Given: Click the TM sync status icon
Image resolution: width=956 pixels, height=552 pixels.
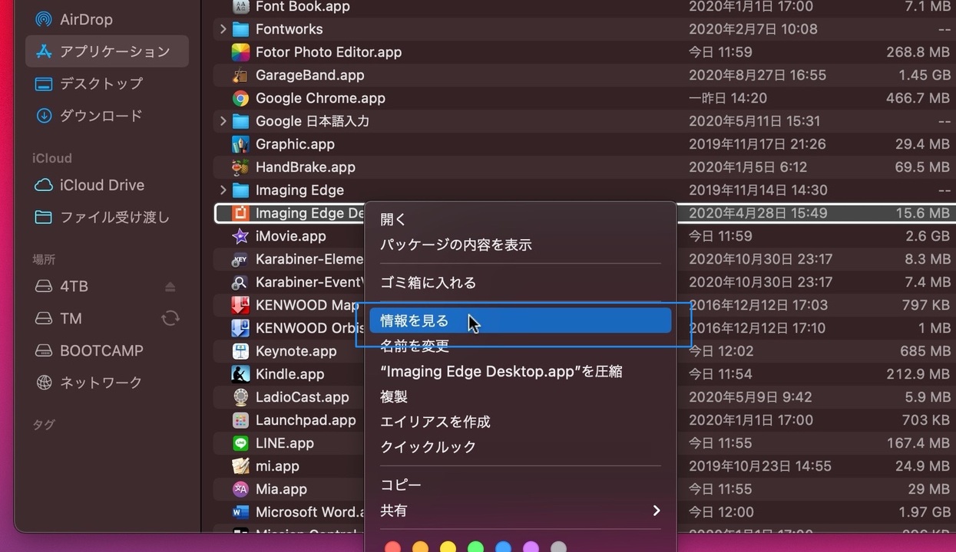Looking at the screenshot, I should 170,318.
